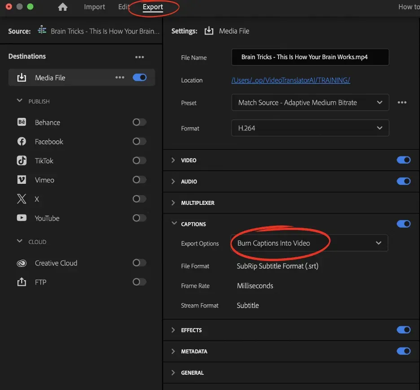
Task: Click the Facebook icon
Action: point(22,141)
